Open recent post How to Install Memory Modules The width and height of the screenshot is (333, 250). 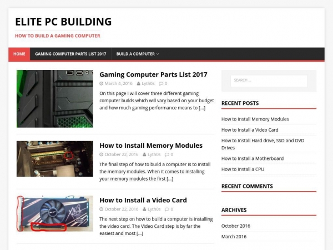tap(255, 119)
